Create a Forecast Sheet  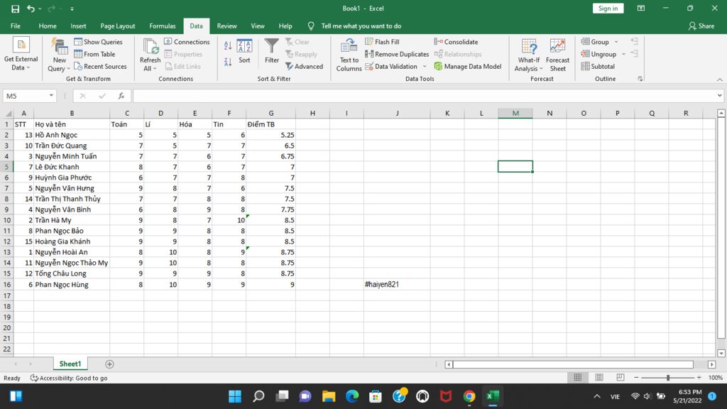558,55
